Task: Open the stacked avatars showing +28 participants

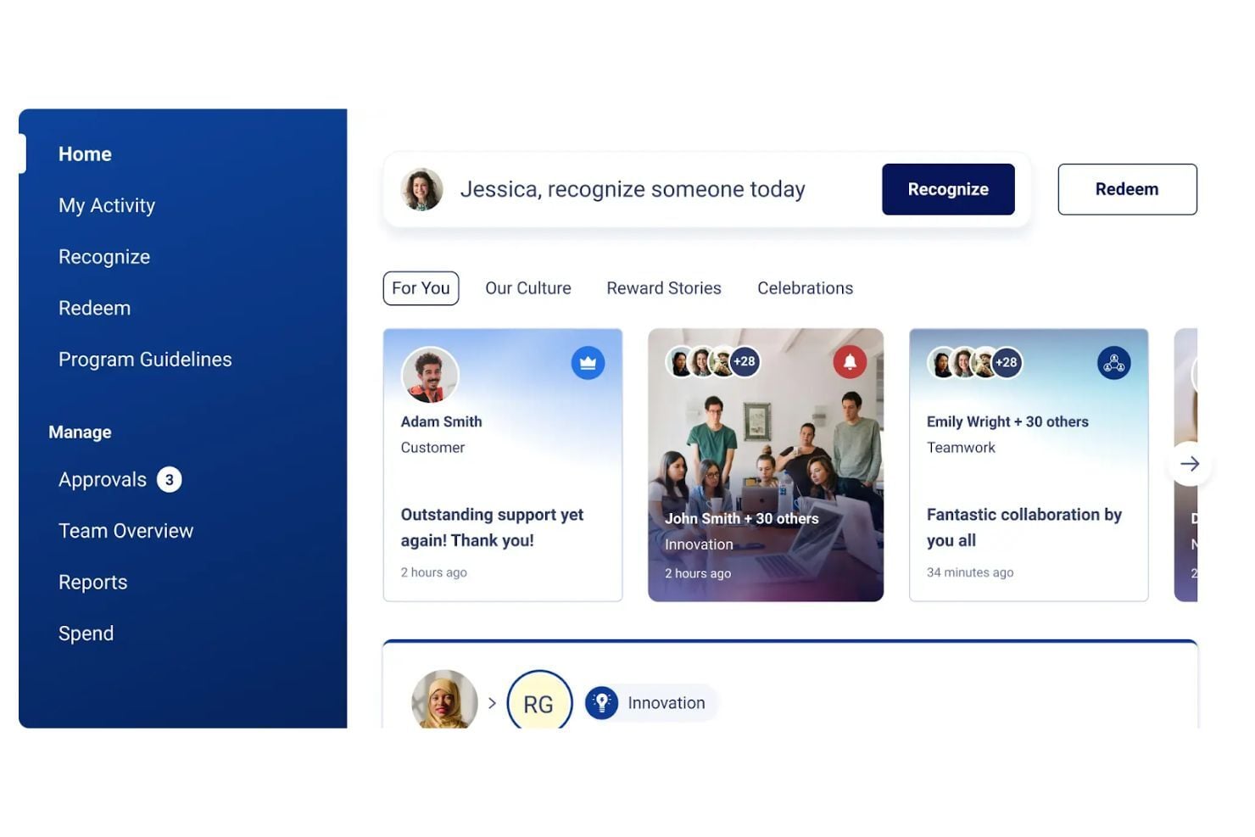Action: (711, 362)
